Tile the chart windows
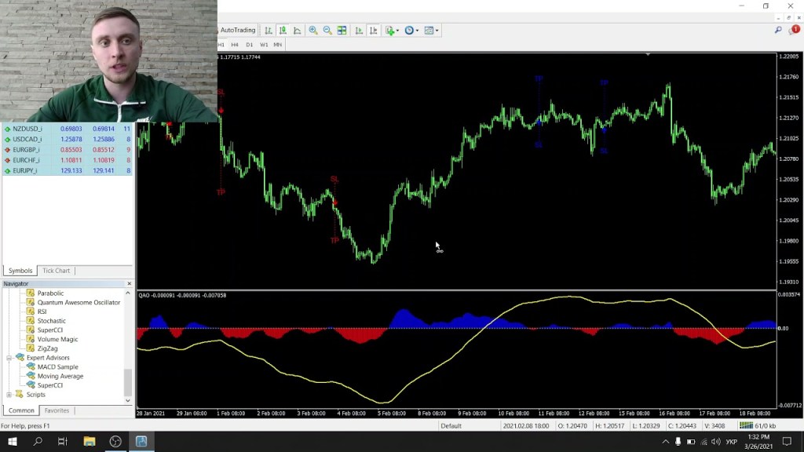Image resolution: width=804 pixels, height=452 pixels. pyautogui.click(x=341, y=30)
